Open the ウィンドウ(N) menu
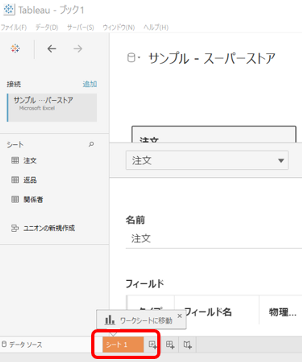 pos(119,27)
